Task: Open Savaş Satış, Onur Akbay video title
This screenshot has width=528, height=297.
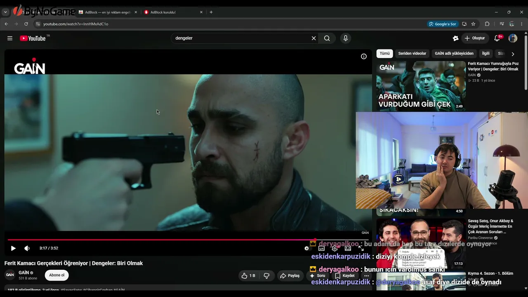Action: (491, 226)
